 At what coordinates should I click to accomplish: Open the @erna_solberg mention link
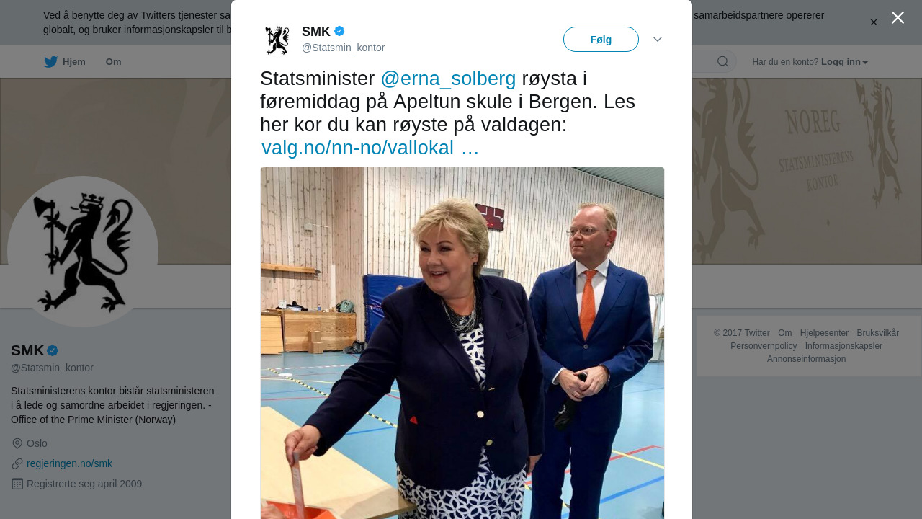coord(448,79)
